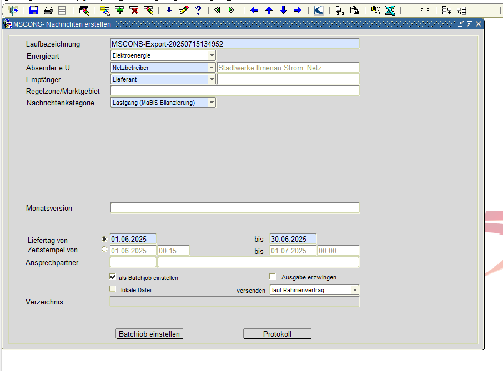503x371 pixels.
Task: Select the 'Zeitstempel von' radio button
Action: click(104, 250)
